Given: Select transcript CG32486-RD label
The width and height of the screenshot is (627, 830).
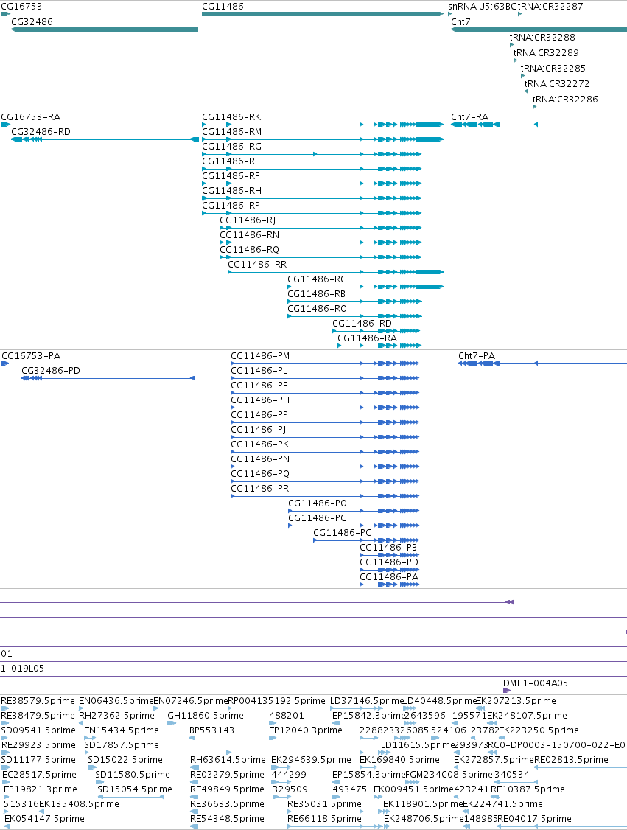Looking at the screenshot, I should pyautogui.click(x=41, y=132).
